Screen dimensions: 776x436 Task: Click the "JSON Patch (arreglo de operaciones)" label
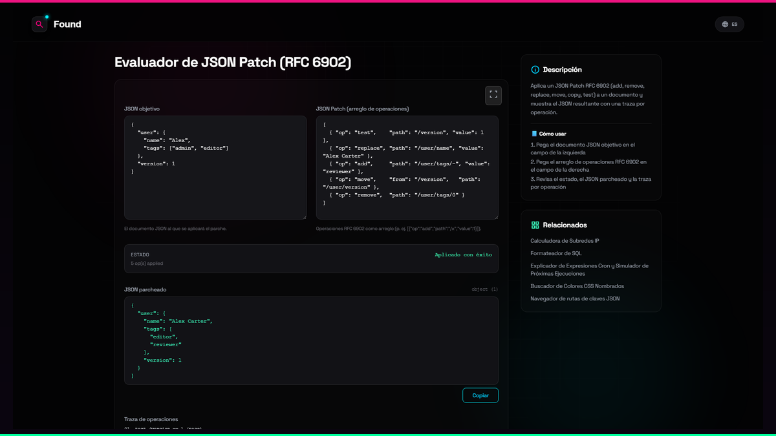click(362, 109)
